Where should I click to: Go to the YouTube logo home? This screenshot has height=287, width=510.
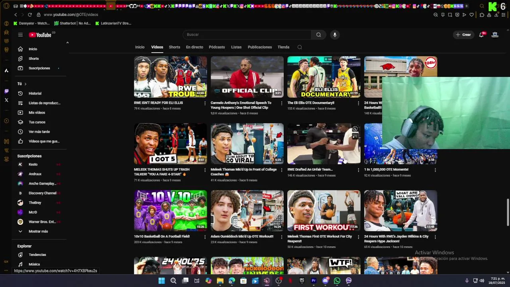point(40,35)
